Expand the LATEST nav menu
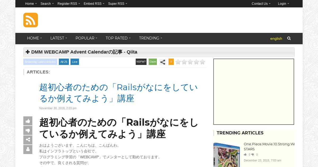318x167 pixels. 59,38
